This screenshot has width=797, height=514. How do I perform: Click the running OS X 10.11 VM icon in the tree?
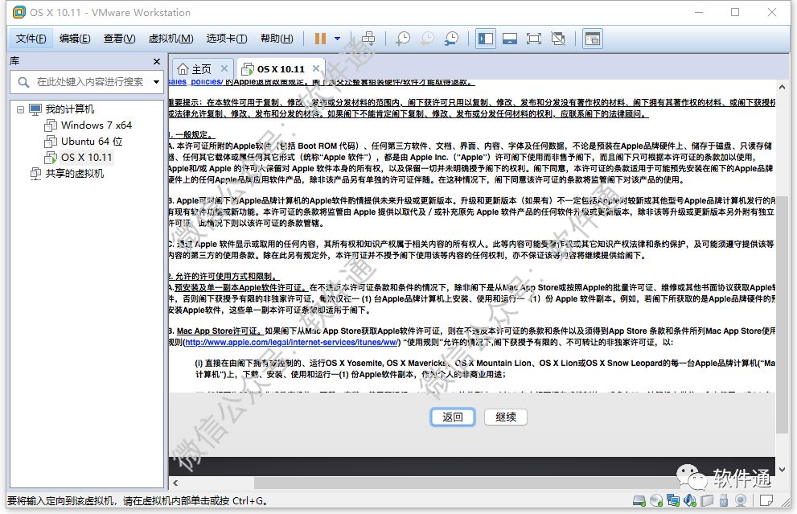(x=51, y=158)
